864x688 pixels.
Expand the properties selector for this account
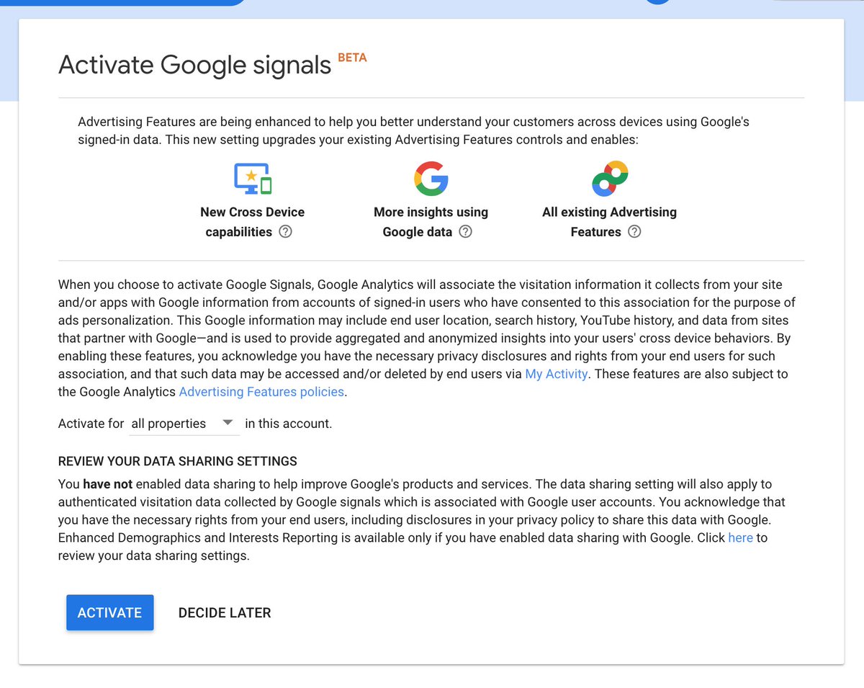click(x=184, y=424)
